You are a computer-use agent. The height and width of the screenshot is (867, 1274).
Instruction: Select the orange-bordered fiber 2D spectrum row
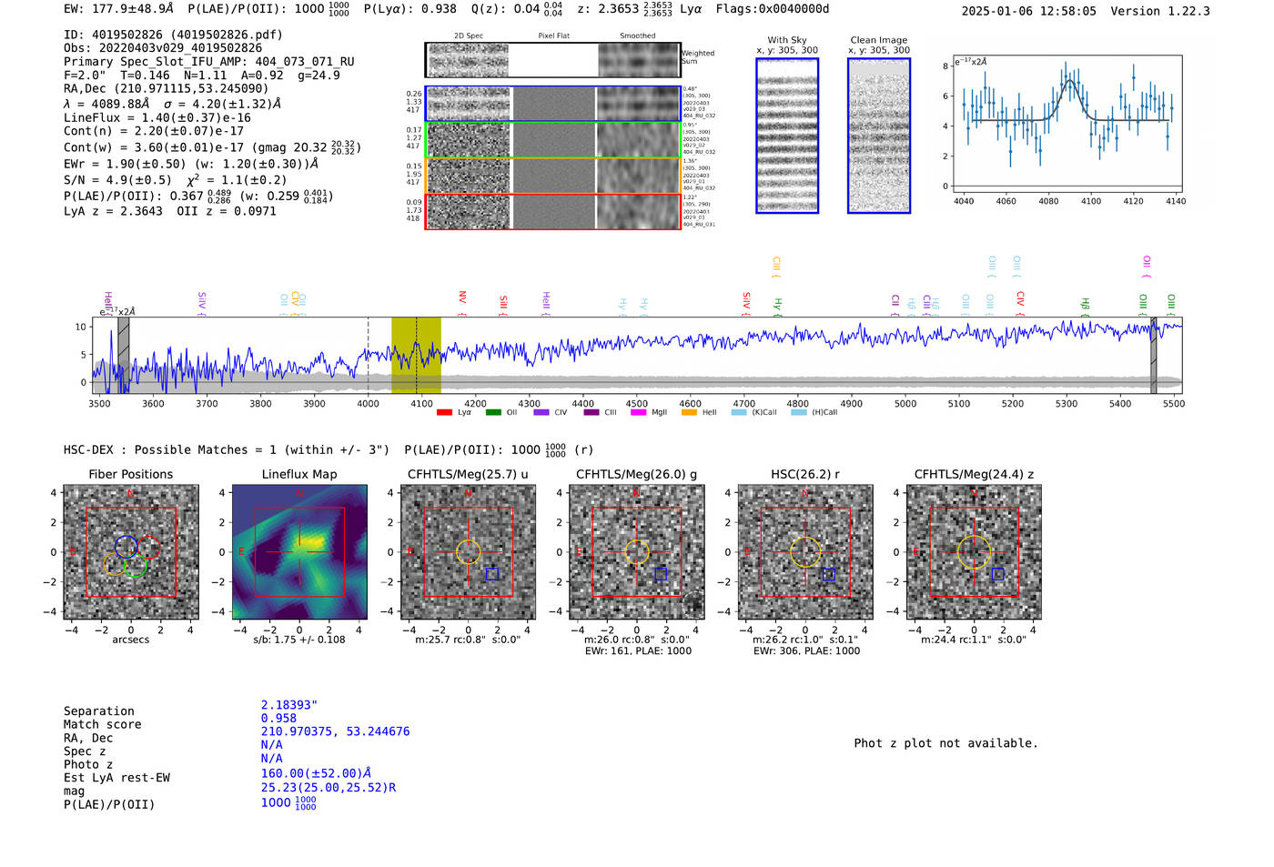(x=553, y=176)
